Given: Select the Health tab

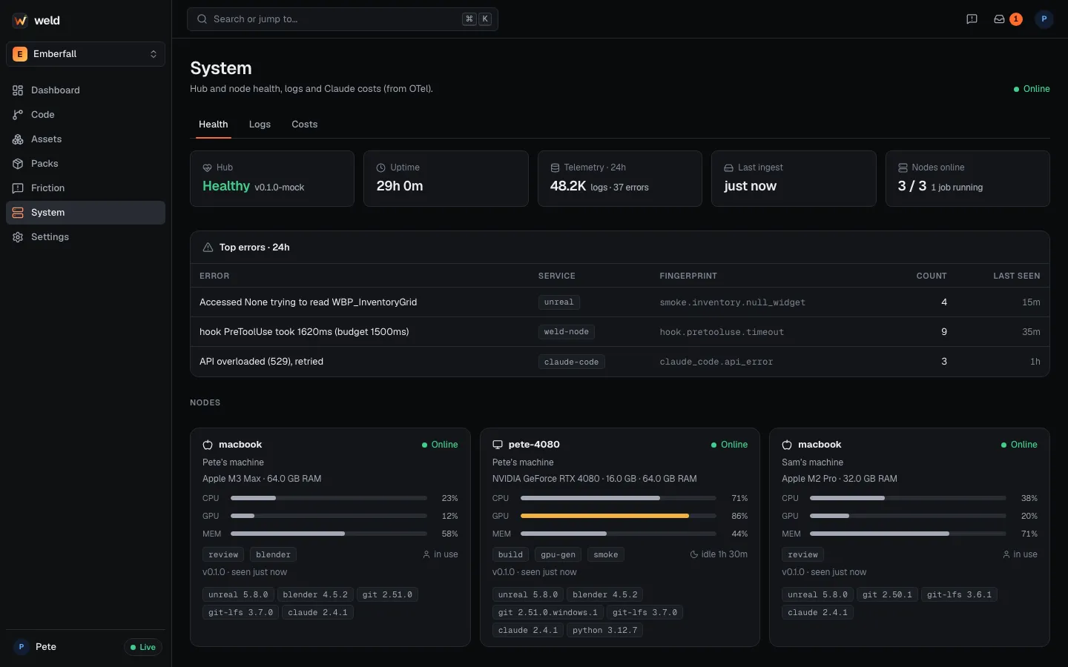Looking at the screenshot, I should (214, 125).
